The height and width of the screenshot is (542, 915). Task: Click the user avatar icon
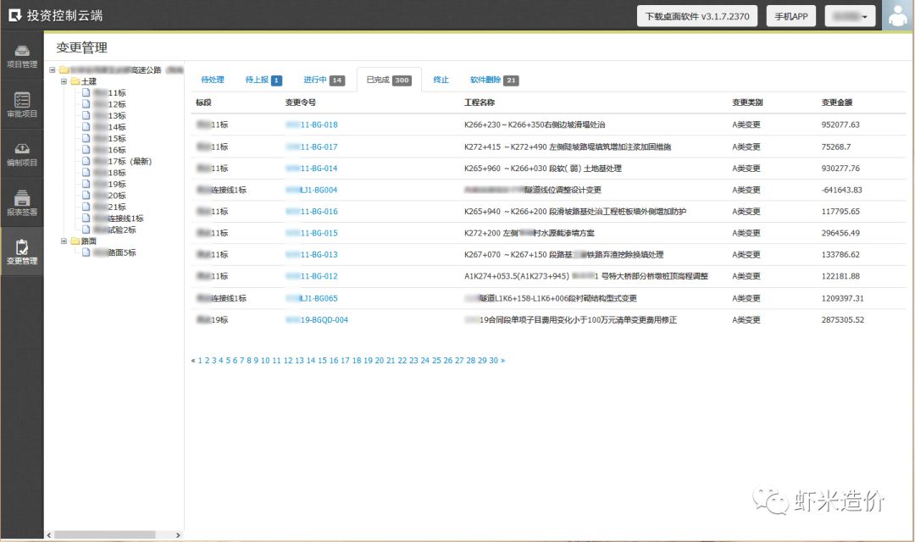coord(898,16)
